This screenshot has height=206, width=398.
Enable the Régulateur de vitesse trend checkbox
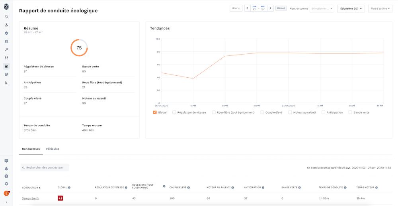click(174, 112)
